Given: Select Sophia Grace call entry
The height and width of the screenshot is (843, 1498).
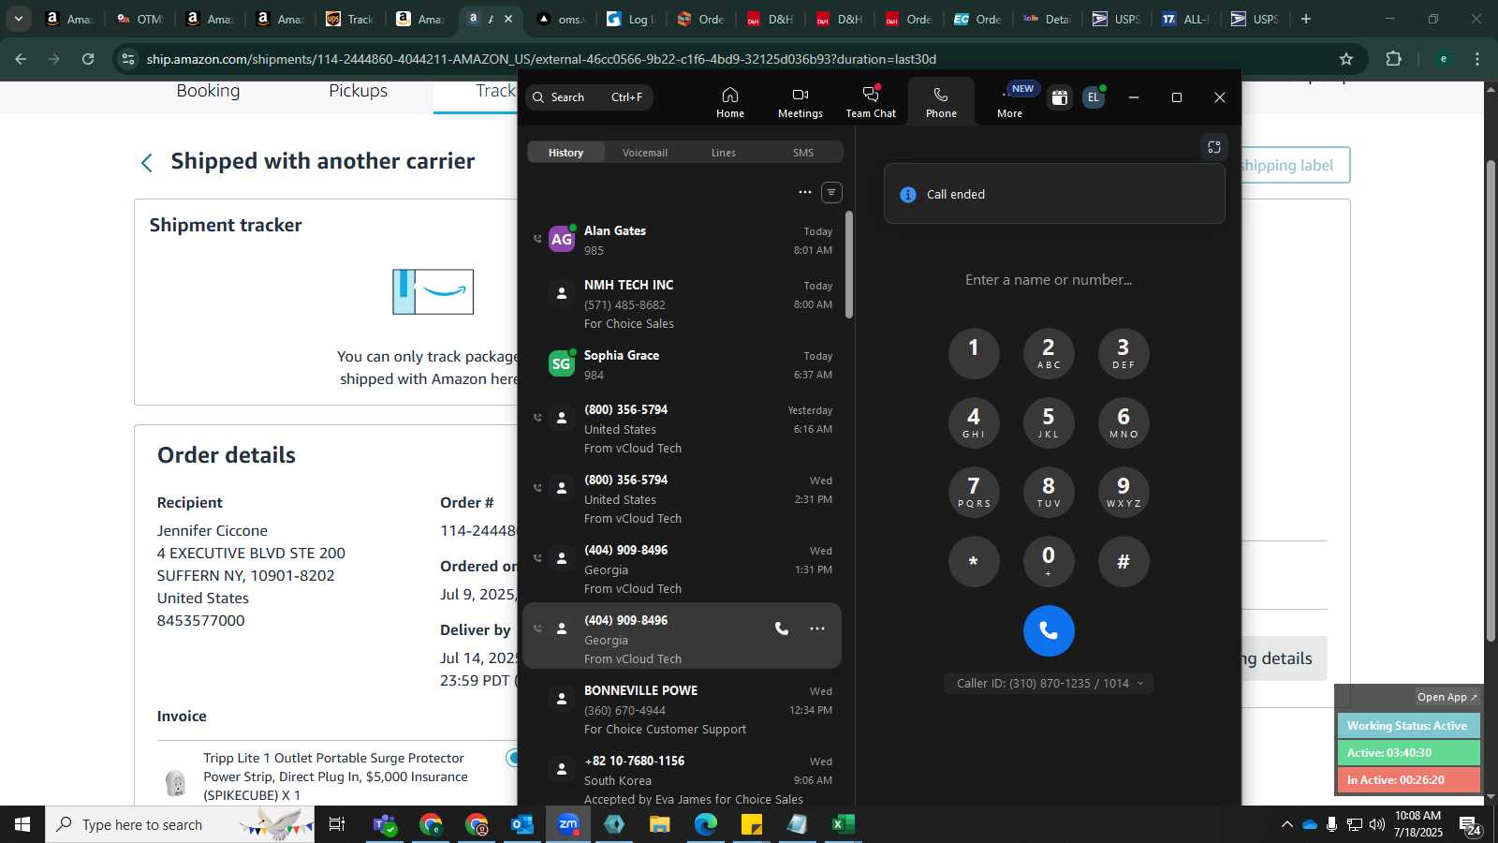Looking at the screenshot, I should [683, 364].
